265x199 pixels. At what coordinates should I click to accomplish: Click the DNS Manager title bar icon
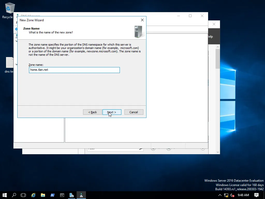(17, 16)
